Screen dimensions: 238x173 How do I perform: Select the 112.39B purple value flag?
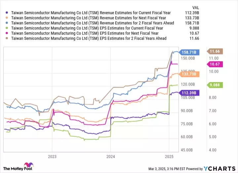pyautogui.click(x=189, y=93)
